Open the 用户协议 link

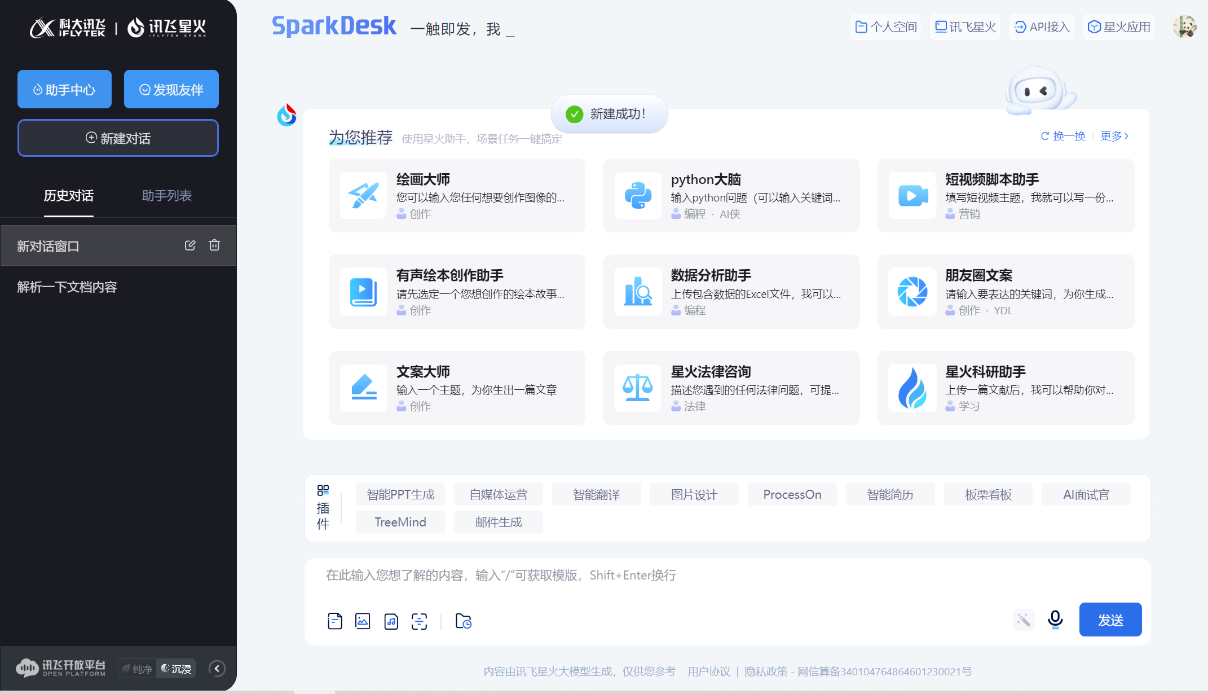coord(708,671)
